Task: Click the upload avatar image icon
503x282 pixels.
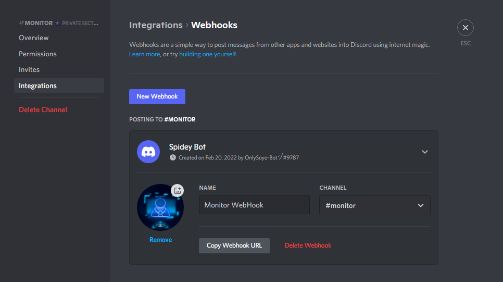Action: click(178, 190)
